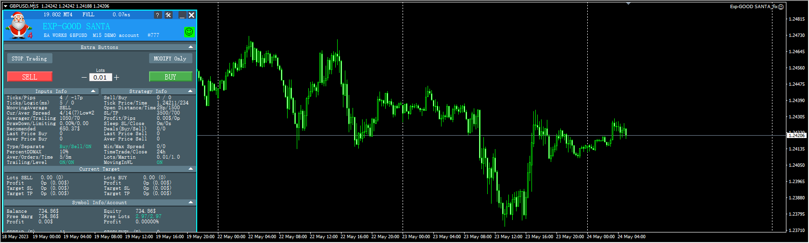The height and width of the screenshot is (243, 809).
Task: Click the Lots/Martin value 0.01/1.0
Action: (x=168, y=157)
